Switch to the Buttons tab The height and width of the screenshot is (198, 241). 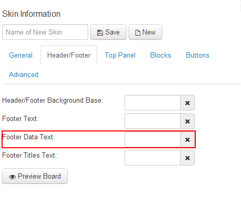[197, 55]
